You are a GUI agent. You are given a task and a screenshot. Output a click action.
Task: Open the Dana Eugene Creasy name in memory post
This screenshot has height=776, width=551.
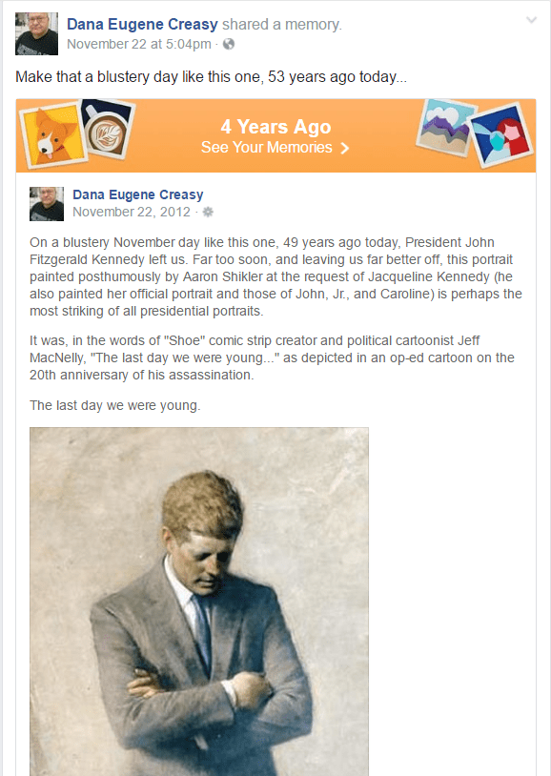point(138,194)
